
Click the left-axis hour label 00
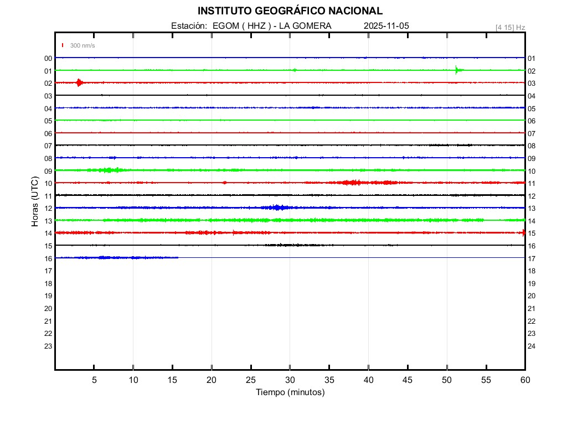click(48, 58)
